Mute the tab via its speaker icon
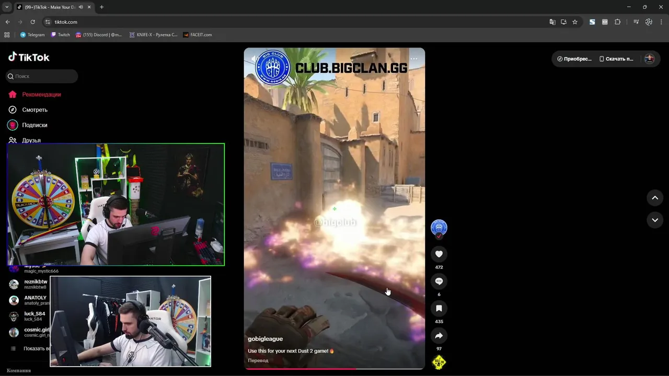 (x=80, y=7)
